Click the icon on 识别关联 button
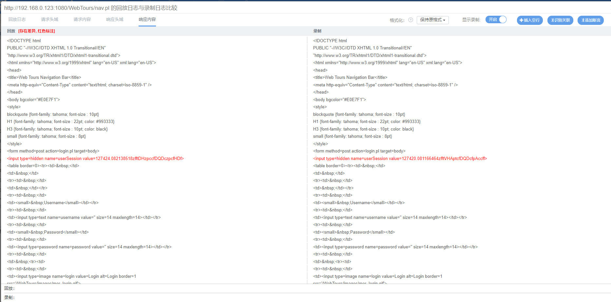 coord(552,20)
